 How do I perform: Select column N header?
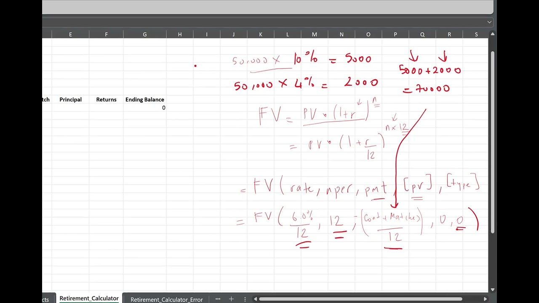(x=342, y=34)
